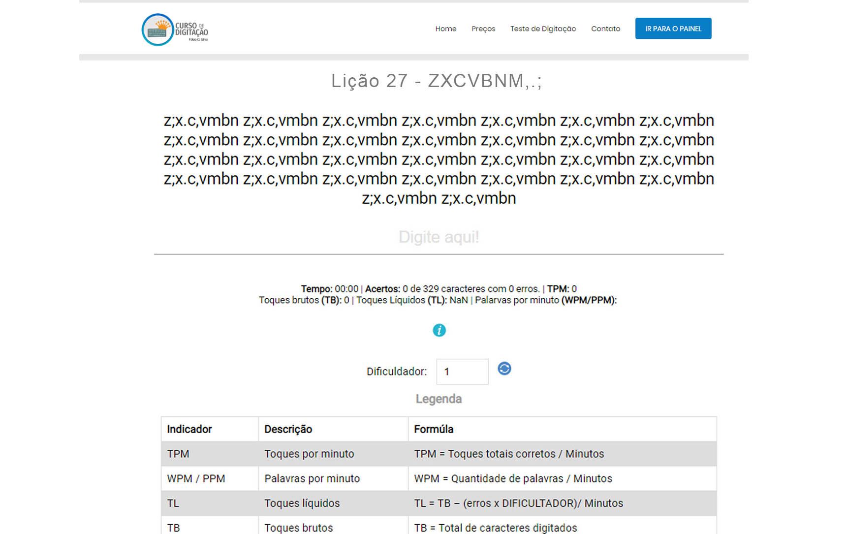Click the Dificuldador number field

(x=462, y=372)
